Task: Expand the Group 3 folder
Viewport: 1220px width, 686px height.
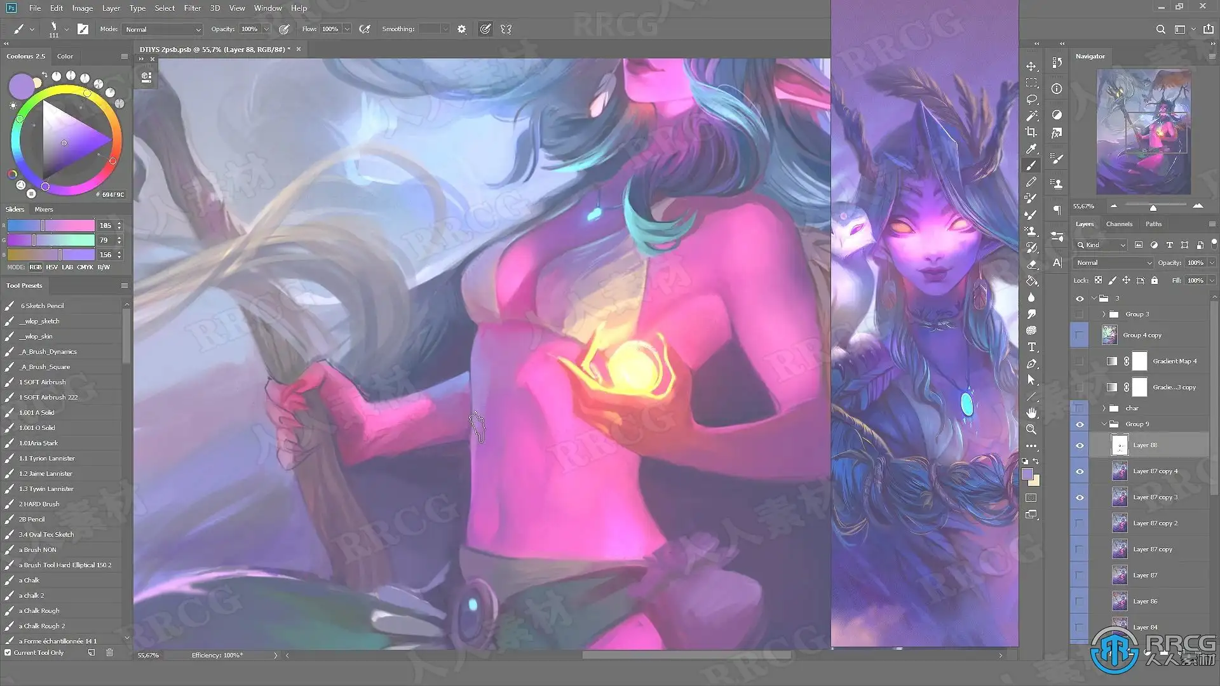Action: point(1104,314)
